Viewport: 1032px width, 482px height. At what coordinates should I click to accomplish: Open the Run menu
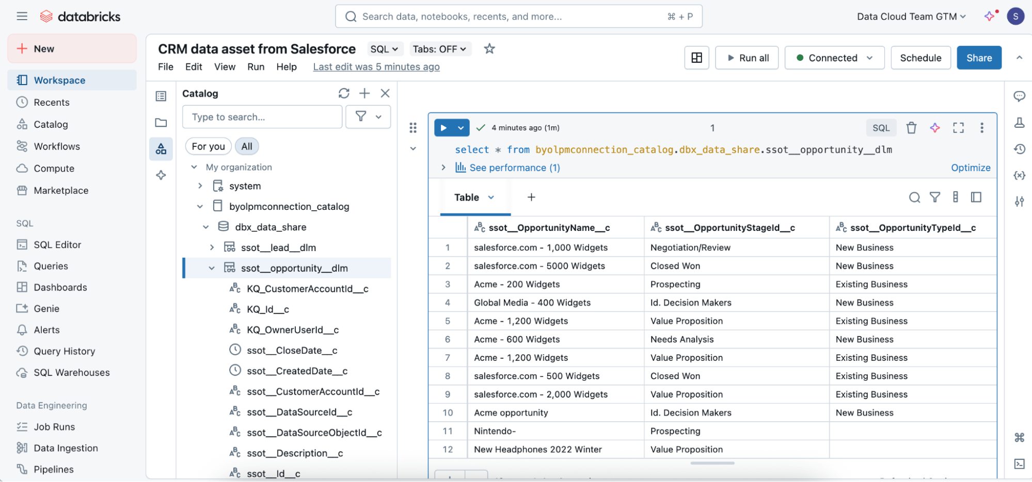pos(256,67)
